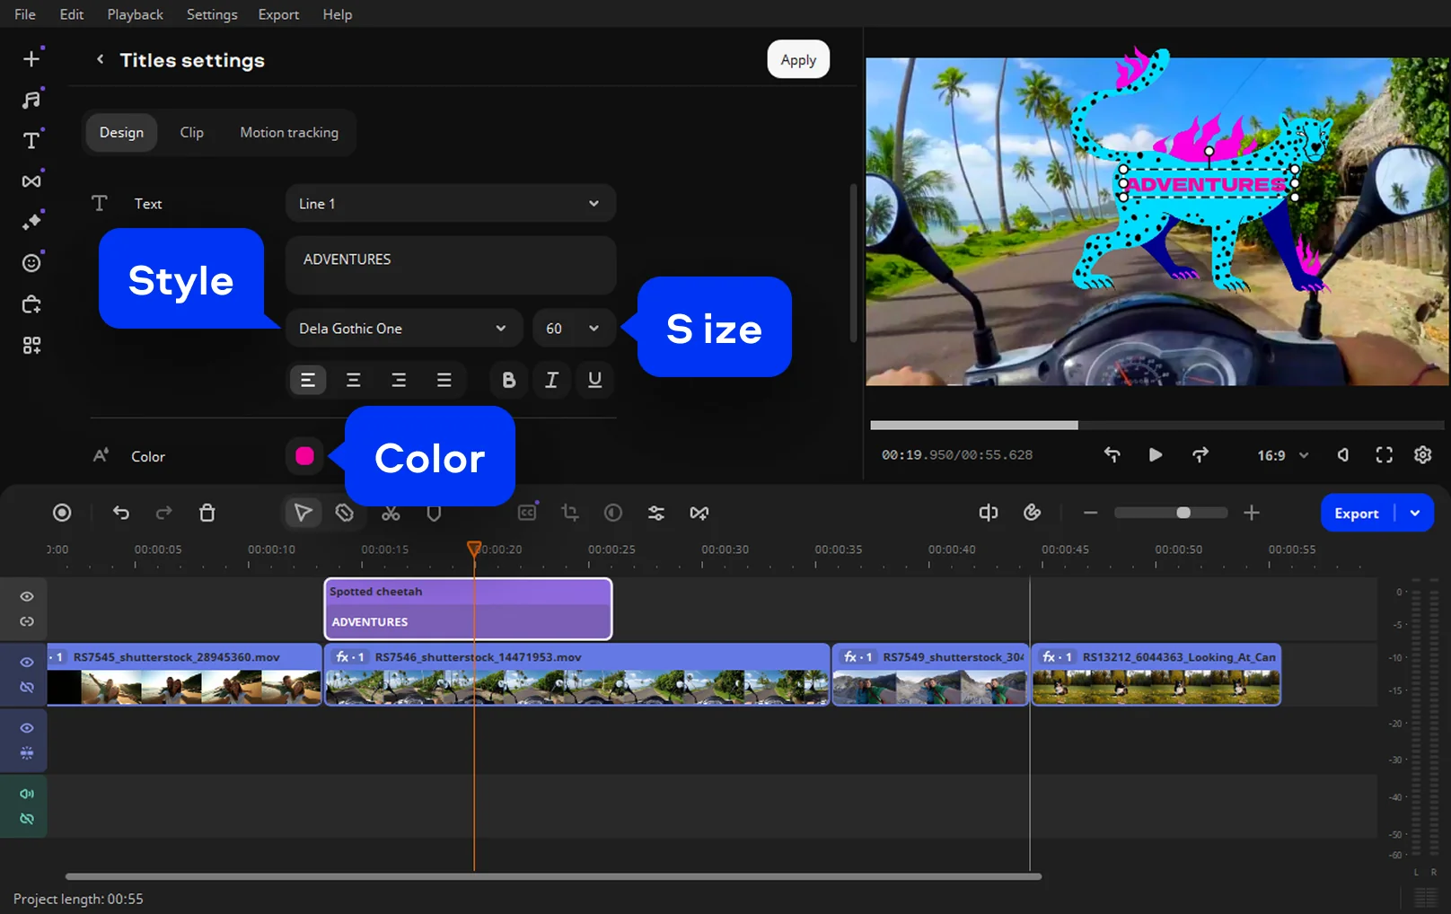Toggle italic text formatting

click(551, 380)
